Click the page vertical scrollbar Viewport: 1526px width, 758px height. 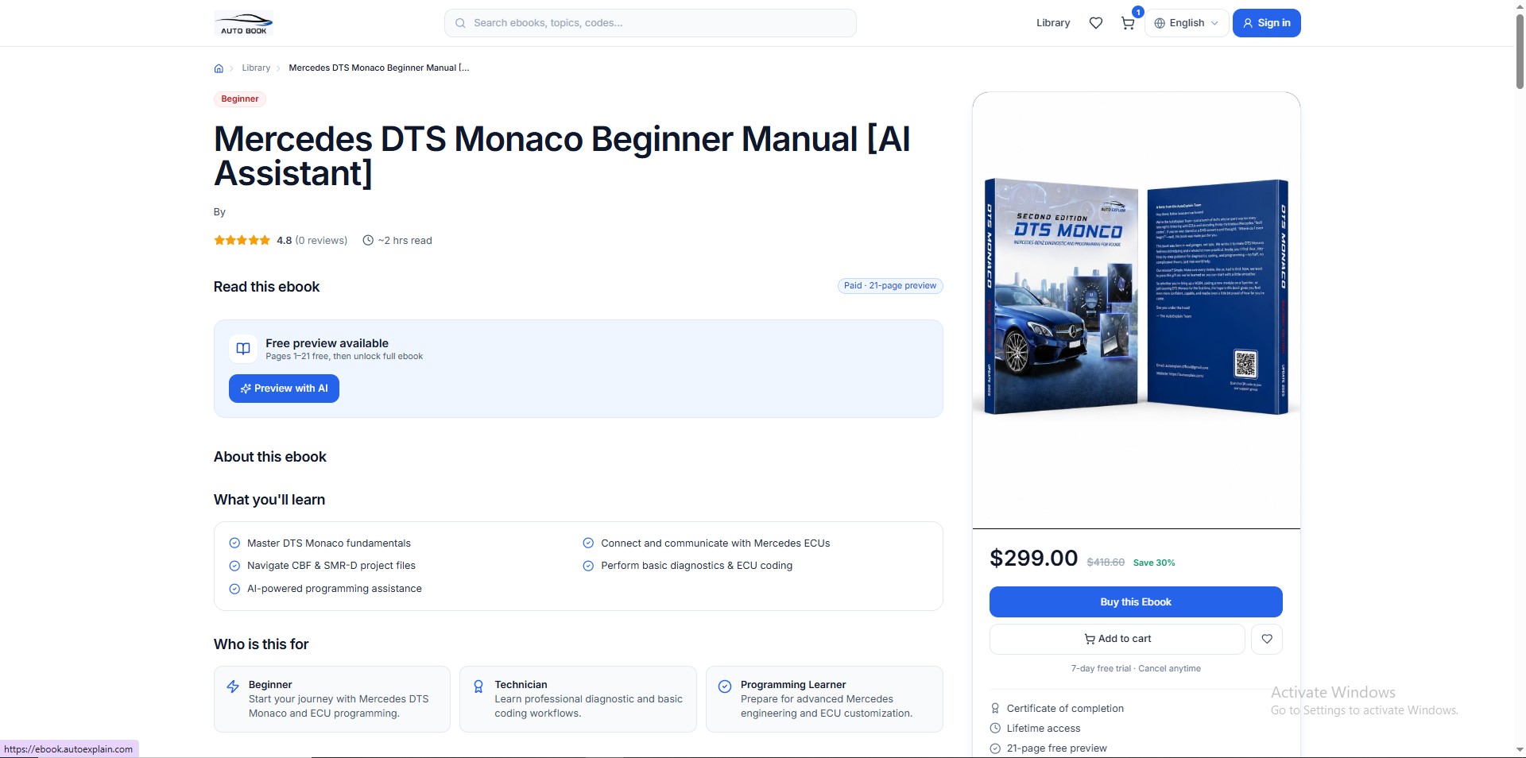[x=1520, y=52]
